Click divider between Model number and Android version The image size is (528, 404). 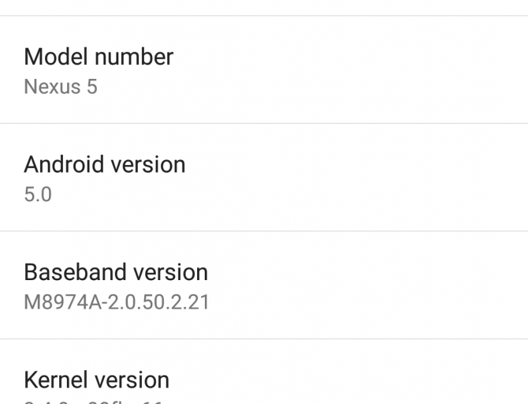click(x=264, y=123)
